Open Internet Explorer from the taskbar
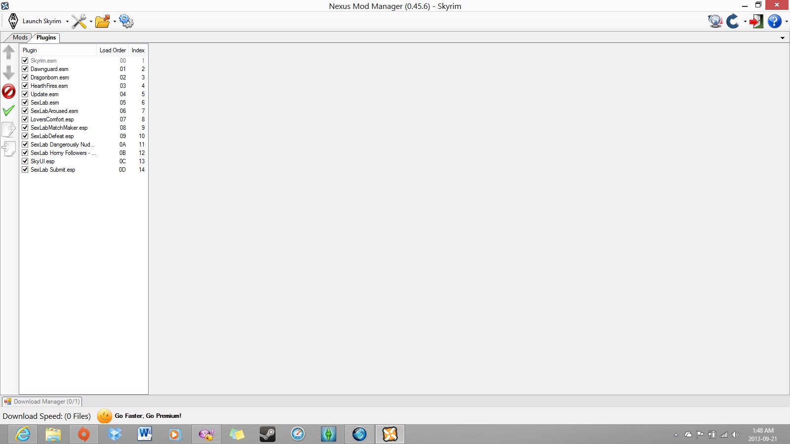This screenshot has height=444, width=790. click(x=23, y=434)
